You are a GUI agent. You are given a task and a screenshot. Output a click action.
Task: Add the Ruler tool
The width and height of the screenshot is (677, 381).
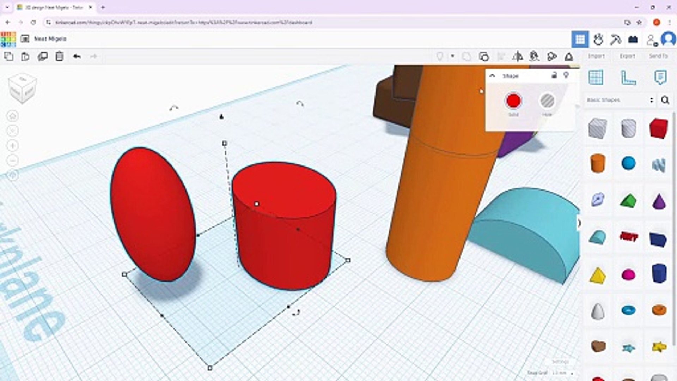click(628, 77)
